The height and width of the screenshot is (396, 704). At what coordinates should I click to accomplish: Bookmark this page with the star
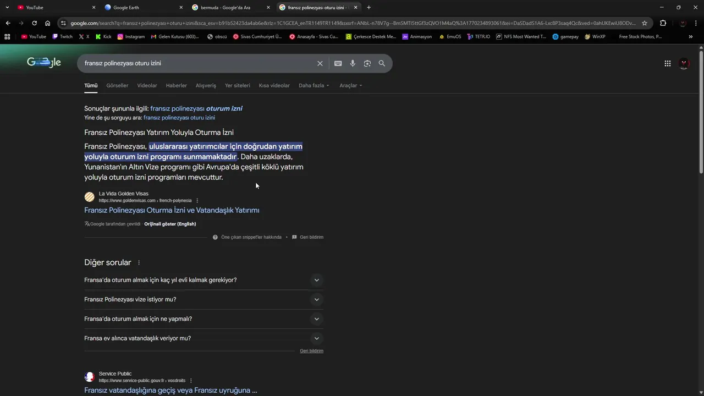coord(645,23)
